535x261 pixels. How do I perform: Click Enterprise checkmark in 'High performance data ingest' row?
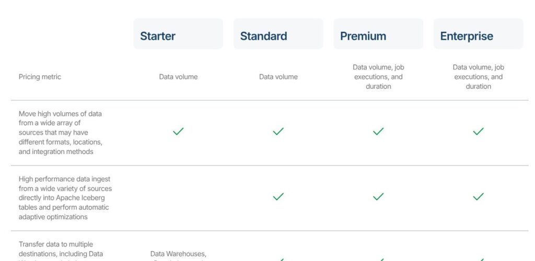click(478, 197)
